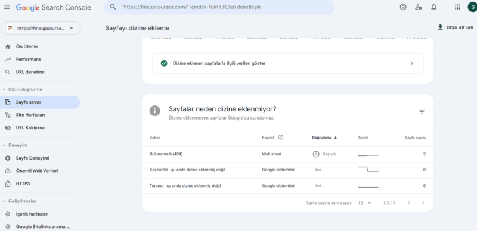Click the search magnifier icon in URL inspection bar

[x=113, y=7]
